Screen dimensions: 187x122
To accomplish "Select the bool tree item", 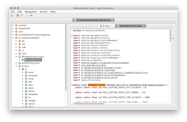I will [x=31, y=85].
